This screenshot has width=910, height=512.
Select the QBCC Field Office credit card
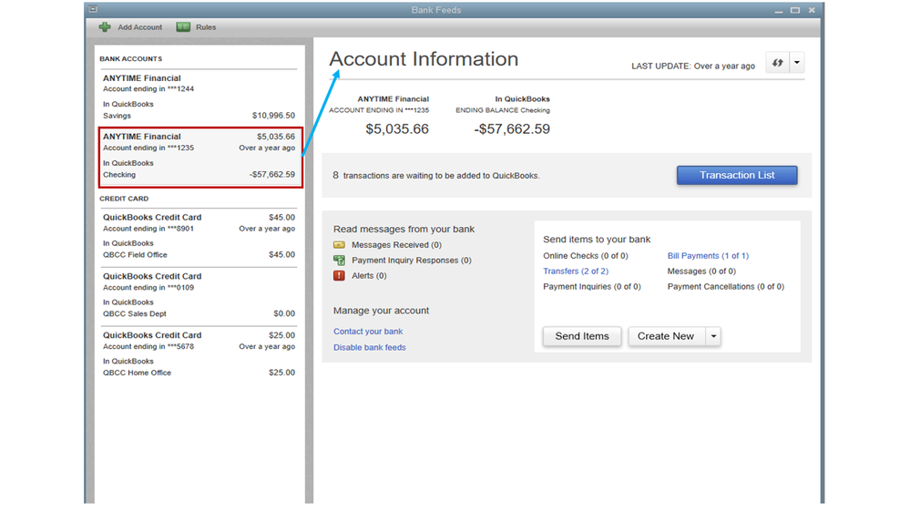pos(199,236)
